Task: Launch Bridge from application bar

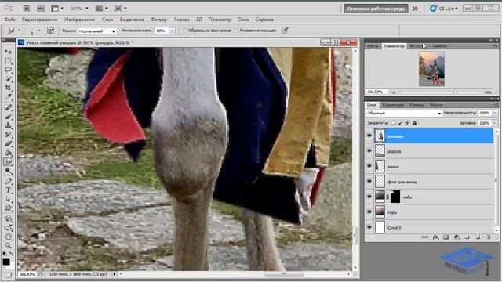Action: point(27,9)
